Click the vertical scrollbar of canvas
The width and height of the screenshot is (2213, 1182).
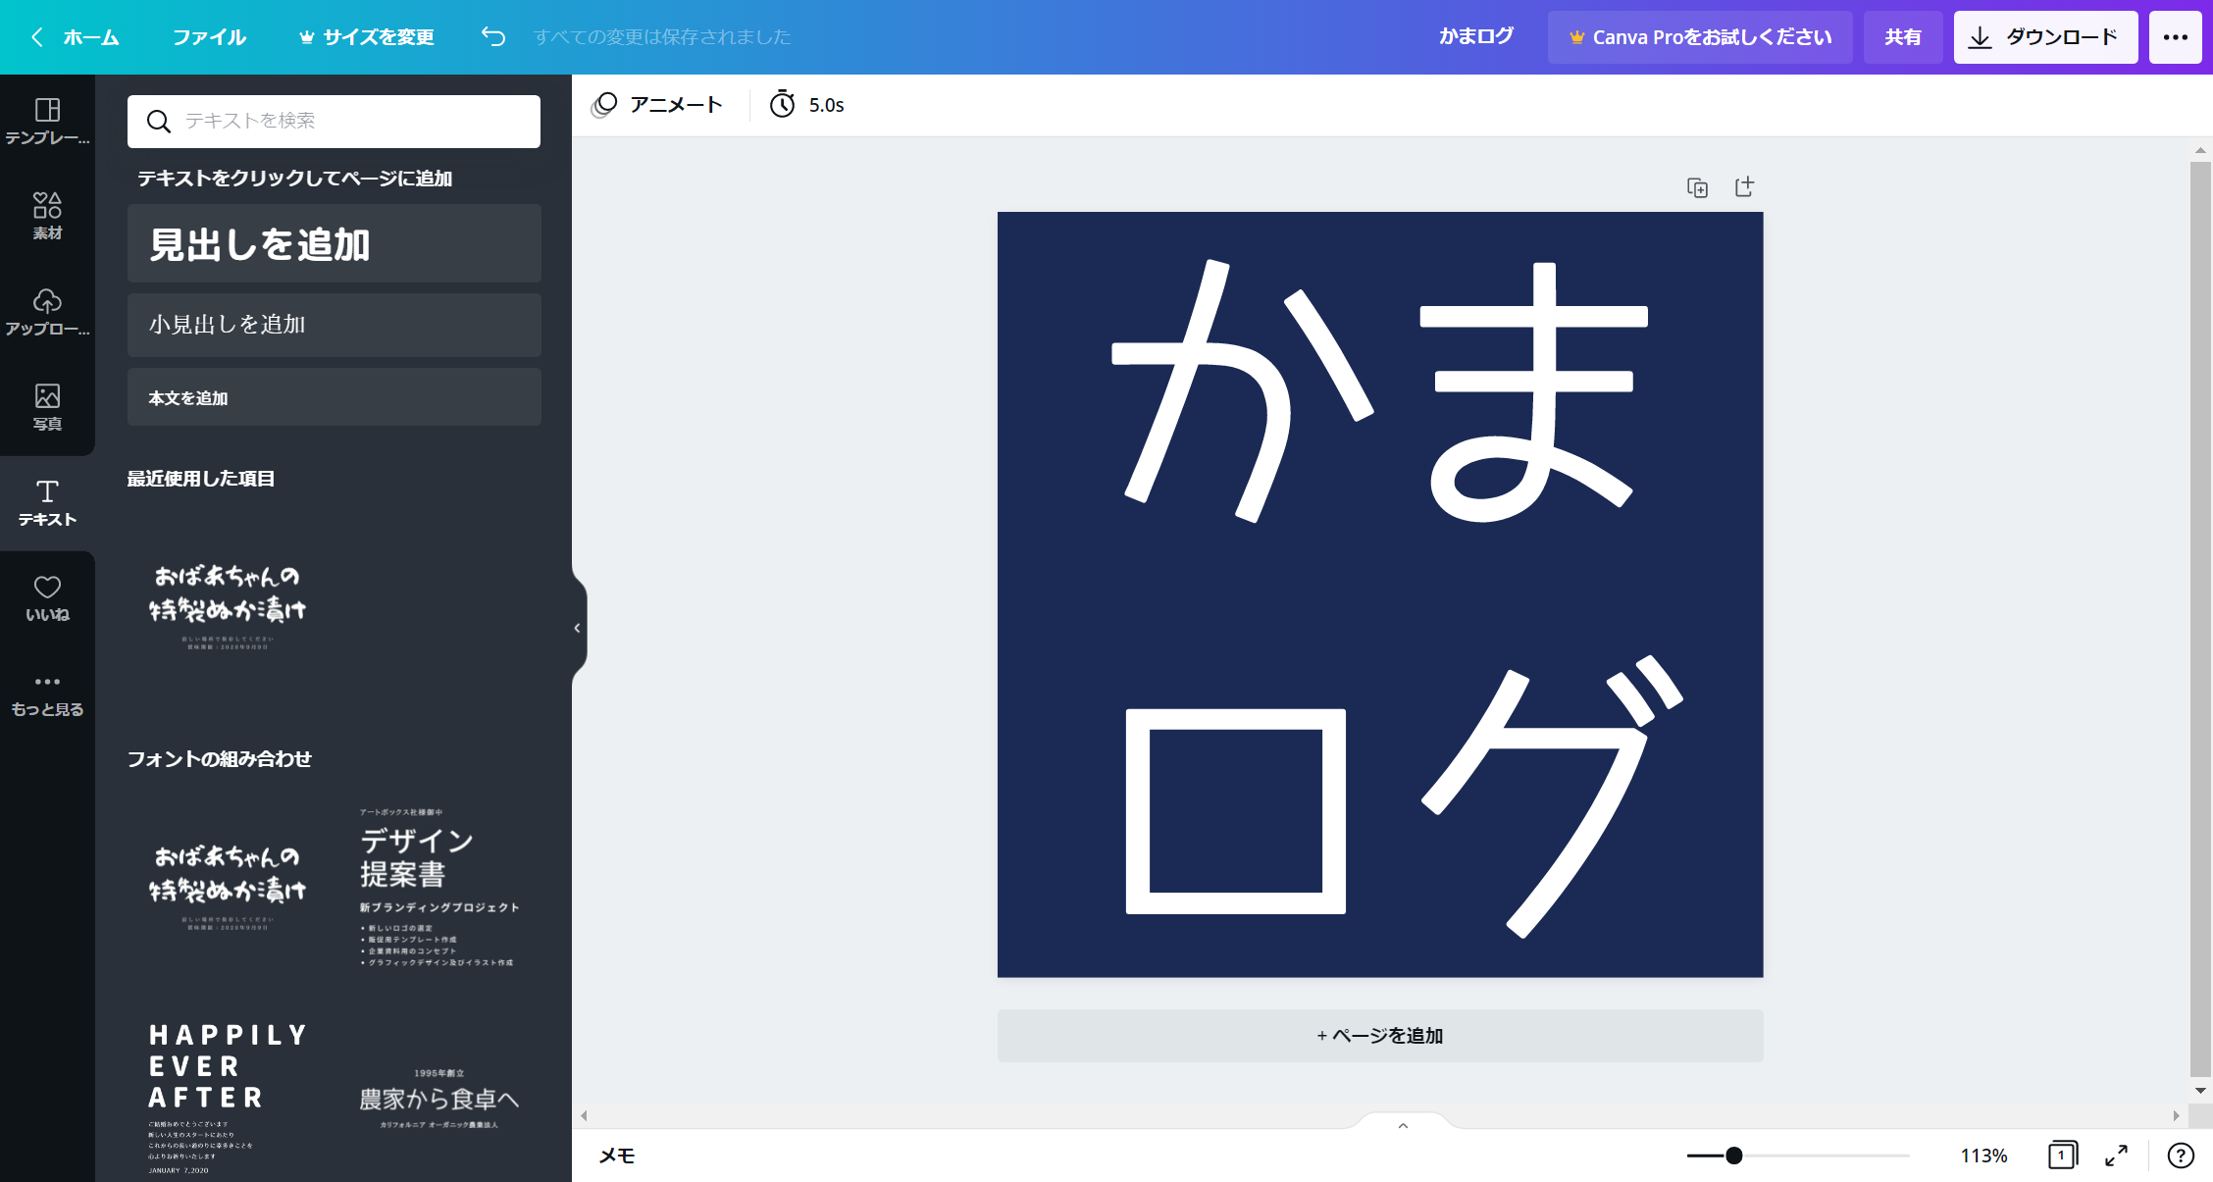(x=2200, y=618)
